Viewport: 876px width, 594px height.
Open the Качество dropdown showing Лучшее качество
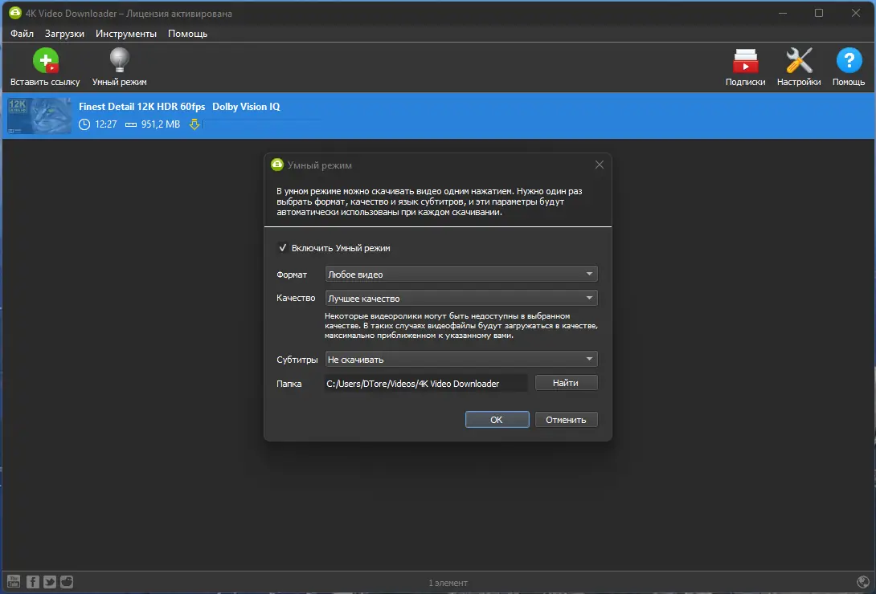[x=461, y=298]
